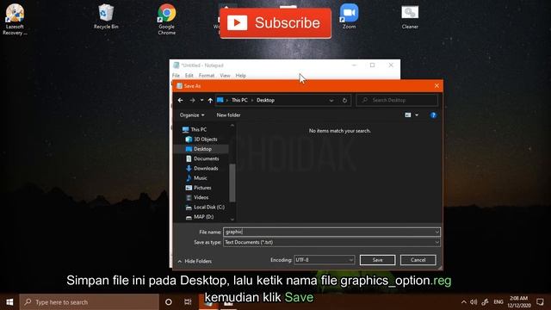Screen dimensions: 551x310
Task: Click the Refresh button beside address bar
Action: point(344,101)
